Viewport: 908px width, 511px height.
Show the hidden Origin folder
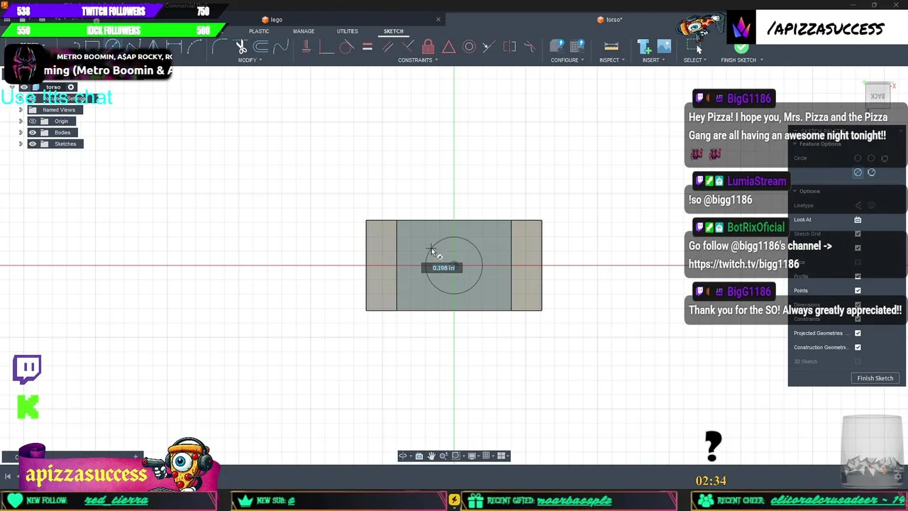click(x=32, y=121)
